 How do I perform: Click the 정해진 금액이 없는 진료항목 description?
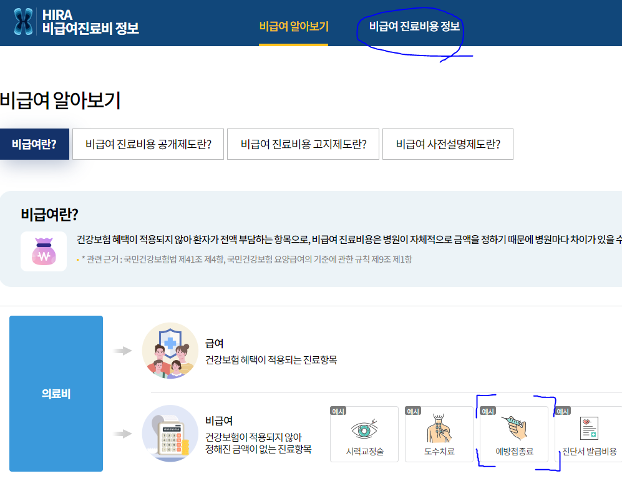tap(258, 449)
